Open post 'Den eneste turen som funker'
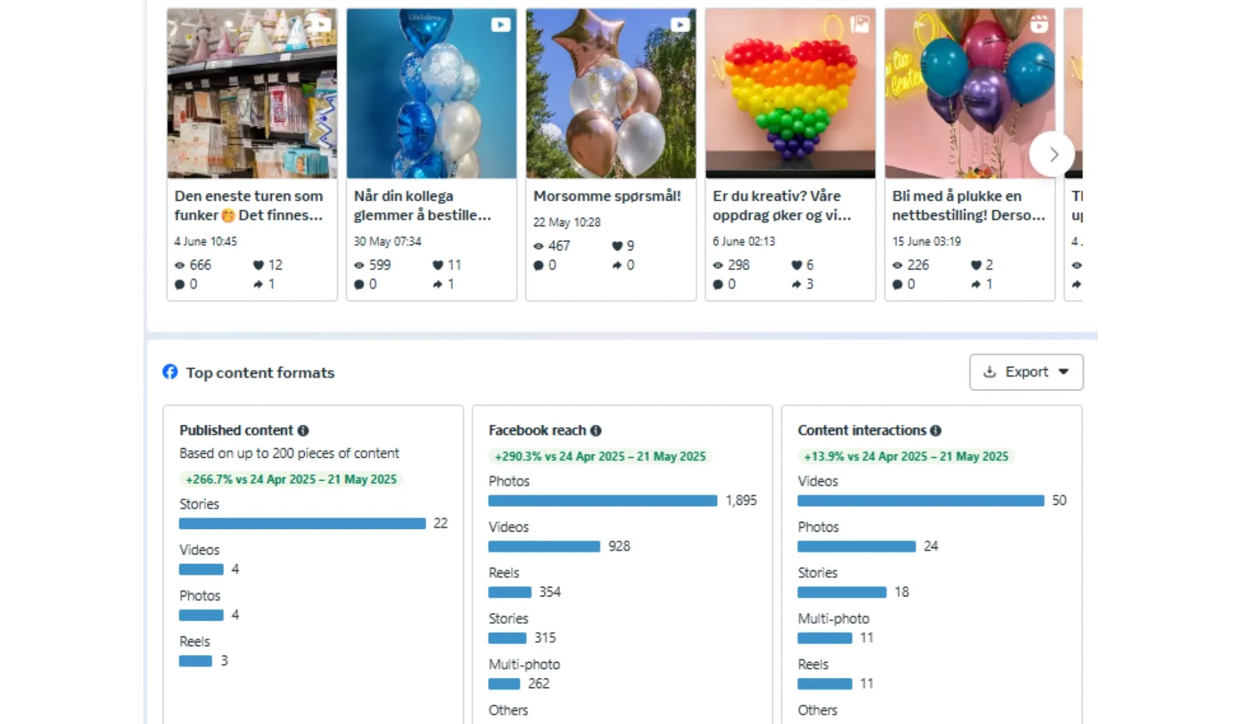1241x724 pixels. click(x=249, y=205)
